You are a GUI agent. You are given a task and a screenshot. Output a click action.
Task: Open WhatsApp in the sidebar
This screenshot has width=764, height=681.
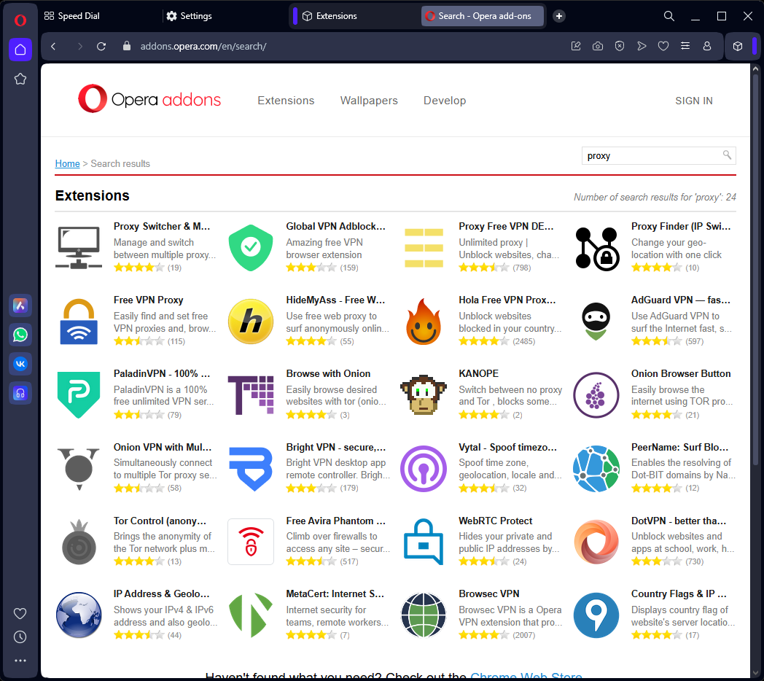20,335
